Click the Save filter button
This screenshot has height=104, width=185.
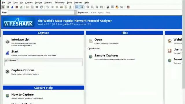click(x=108, y=12)
